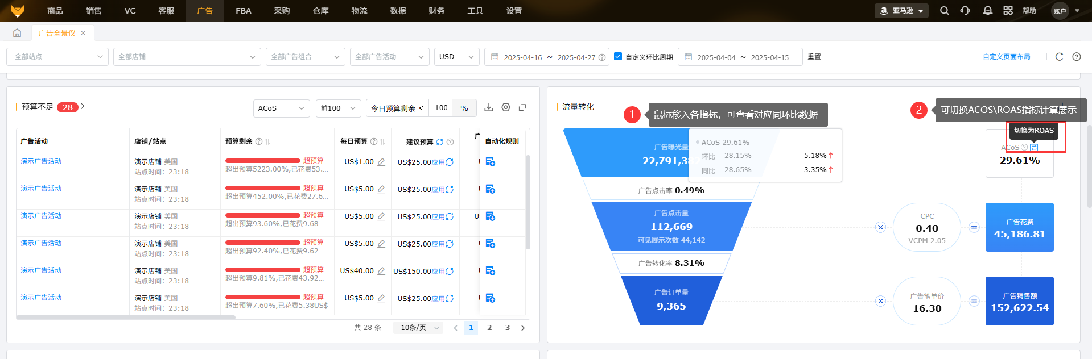Open the 前100 ranking dropdown
This screenshot has width=1092, height=359.
point(338,108)
